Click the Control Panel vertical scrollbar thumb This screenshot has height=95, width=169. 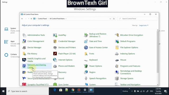pos(158,52)
